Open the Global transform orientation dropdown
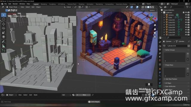The image size is (191, 107). click(x=68, y=7)
